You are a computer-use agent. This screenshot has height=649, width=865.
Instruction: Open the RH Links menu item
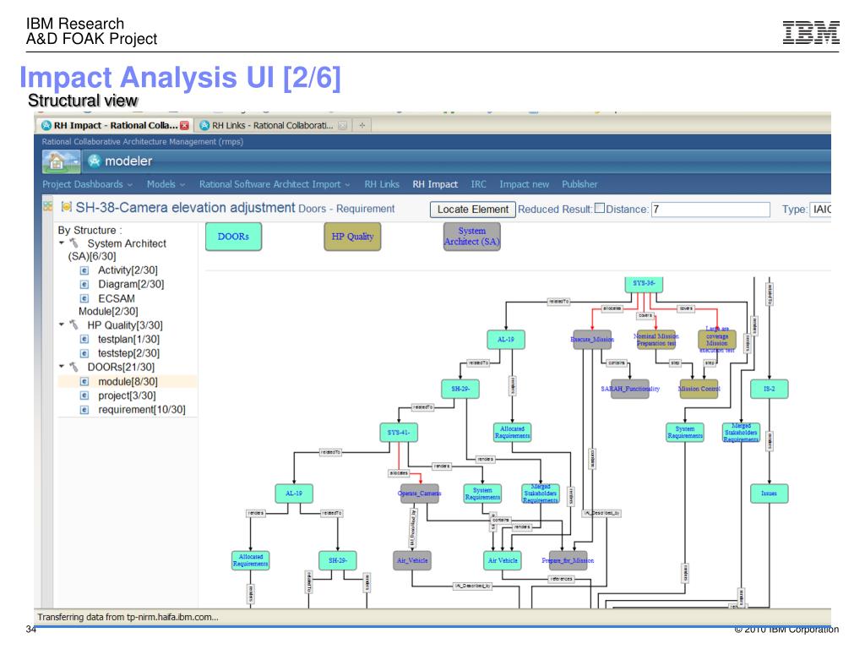point(382,184)
